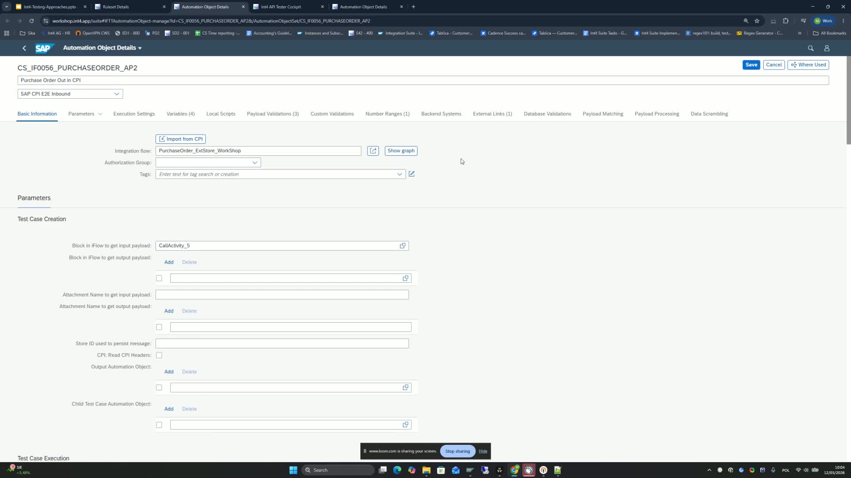Screen dimensions: 851x478
Task: Open a new browser tab
Action: tap(414, 7)
